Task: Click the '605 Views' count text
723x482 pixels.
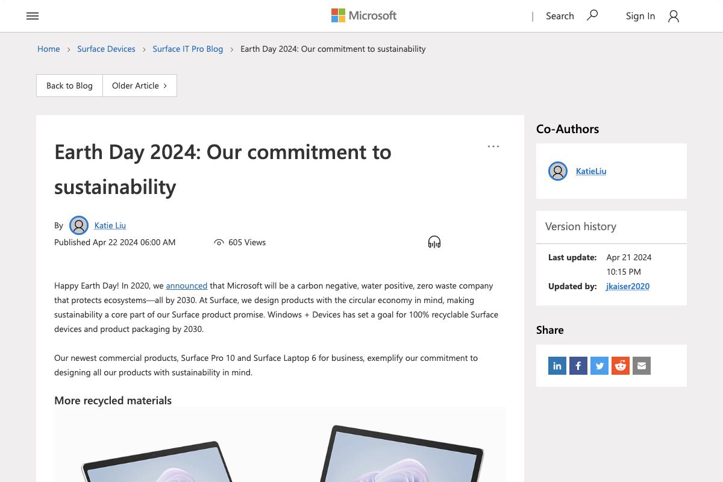Action: (247, 242)
